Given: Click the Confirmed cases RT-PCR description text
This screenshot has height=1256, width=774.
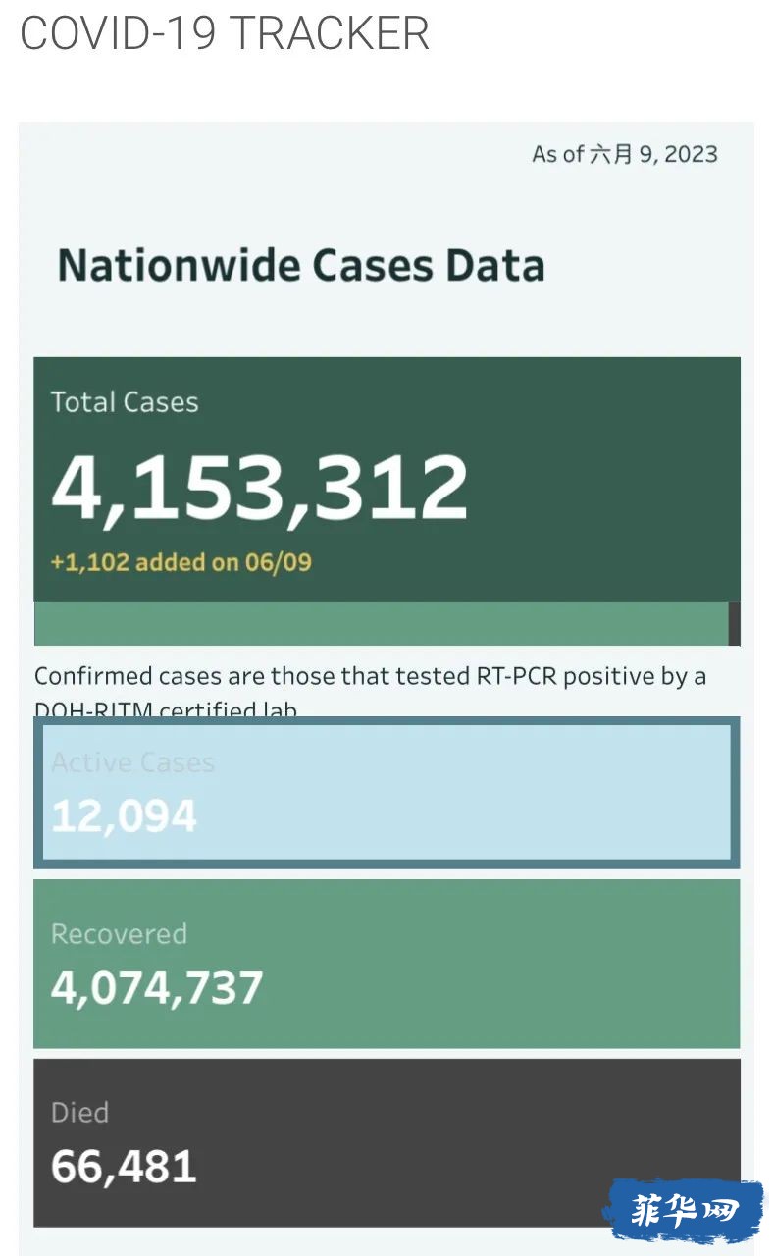Looking at the screenshot, I should point(370,677).
